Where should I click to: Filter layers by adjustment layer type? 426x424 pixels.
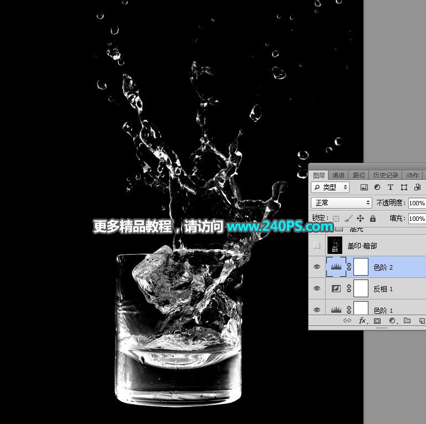[x=377, y=188]
